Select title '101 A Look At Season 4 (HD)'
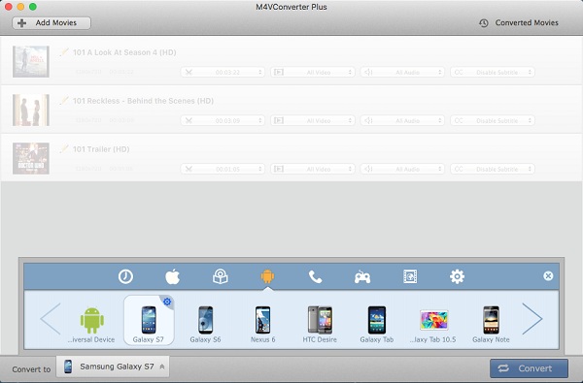Screen dimensions: 583x383 [x=124, y=52]
